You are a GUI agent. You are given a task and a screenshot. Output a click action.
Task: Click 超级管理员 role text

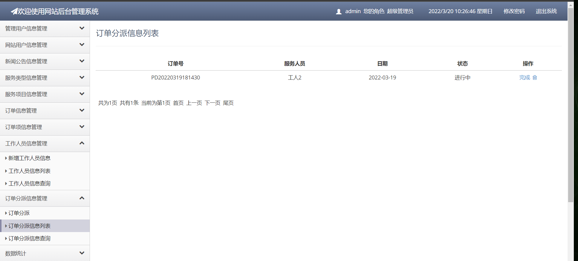(400, 11)
